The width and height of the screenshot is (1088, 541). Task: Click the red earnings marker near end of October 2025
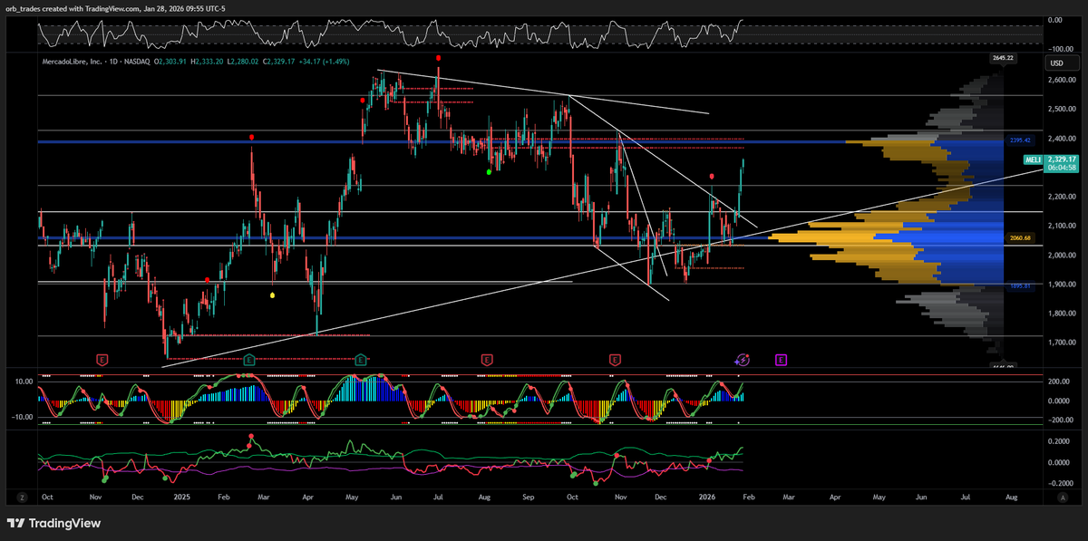click(x=616, y=360)
